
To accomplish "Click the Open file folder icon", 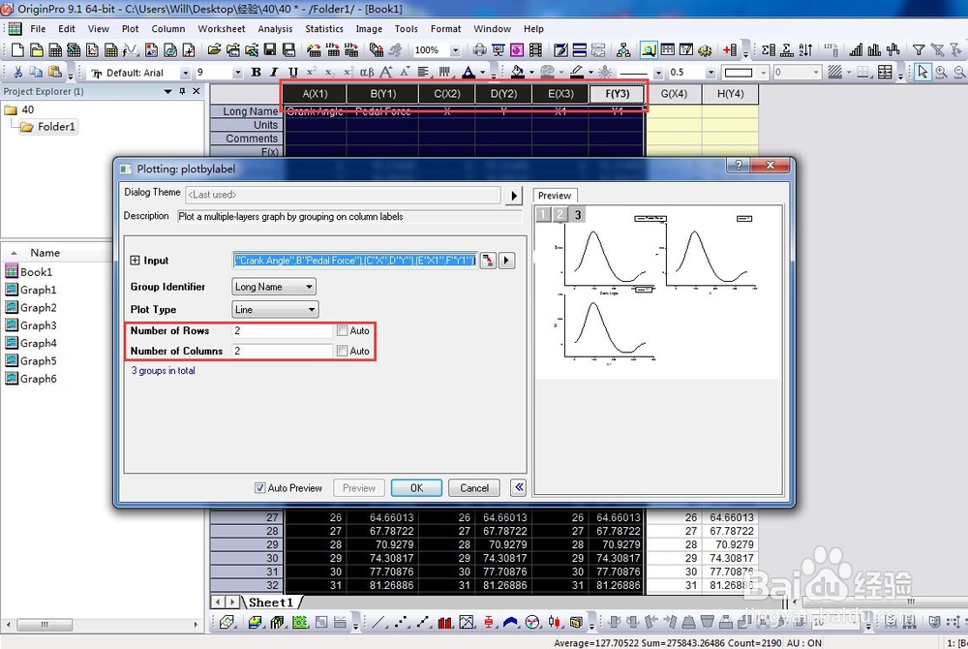I will point(214,50).
